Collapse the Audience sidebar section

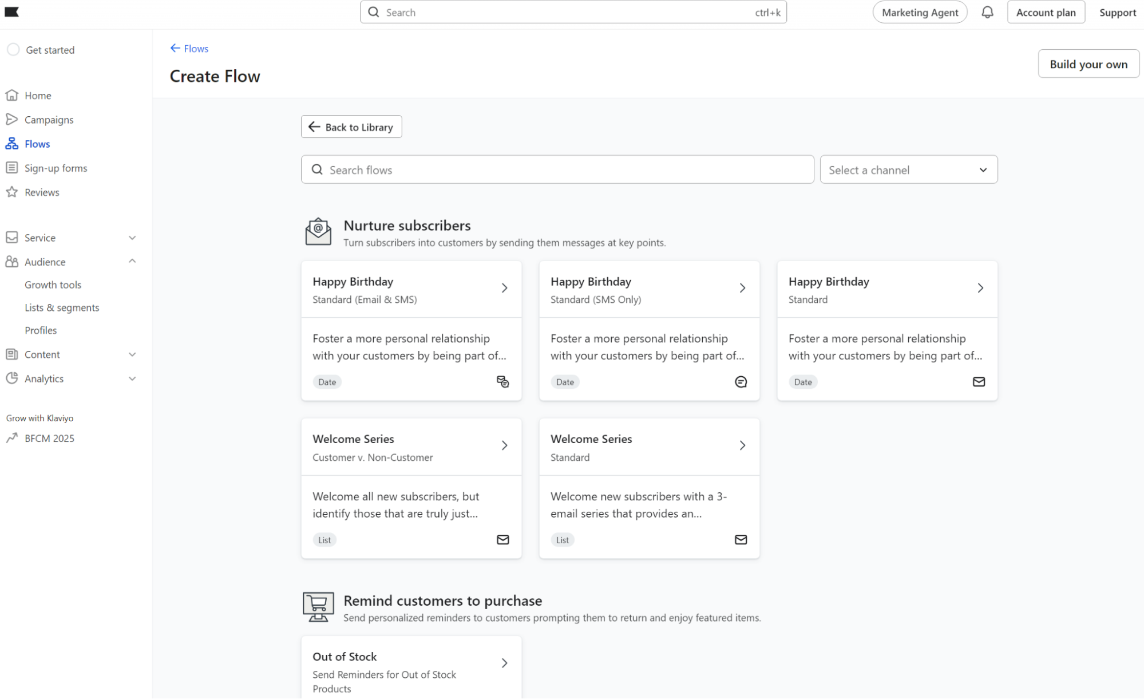point(132,262)
